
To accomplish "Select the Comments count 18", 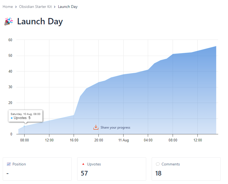I will pos(158,173).
